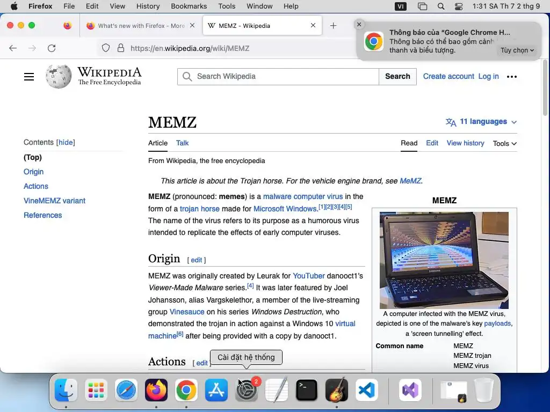Expand the Tools dropdown on the article
Viewport: 550px width, 412px height.
pos(505,144)
